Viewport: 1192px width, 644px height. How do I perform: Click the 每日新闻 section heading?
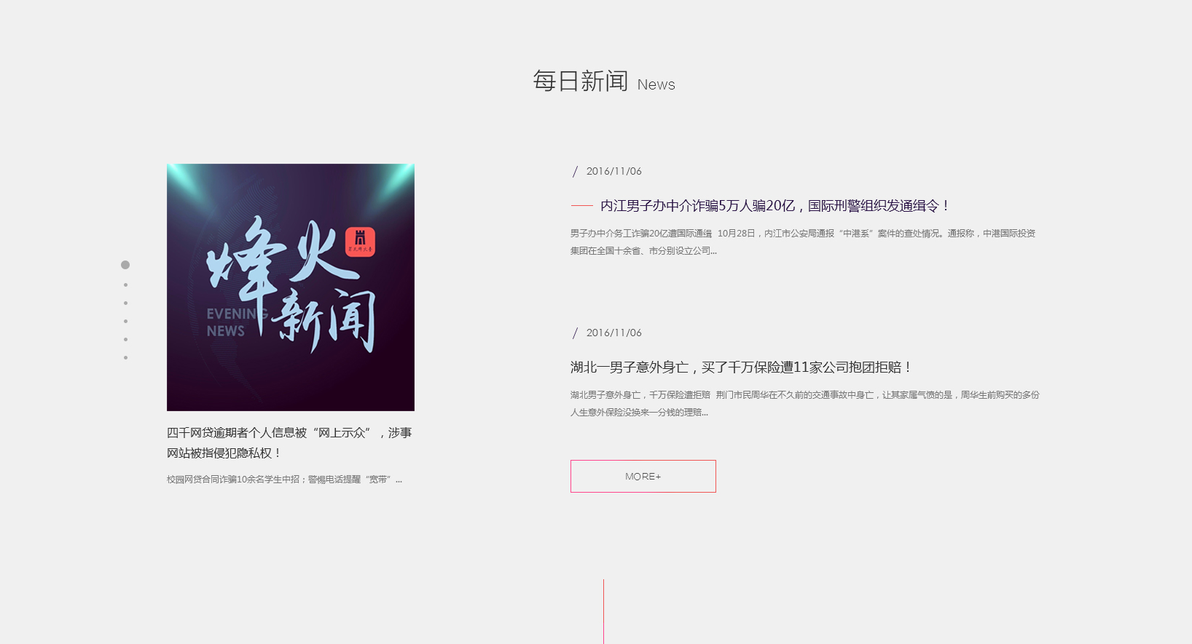[x=581, y=82]
